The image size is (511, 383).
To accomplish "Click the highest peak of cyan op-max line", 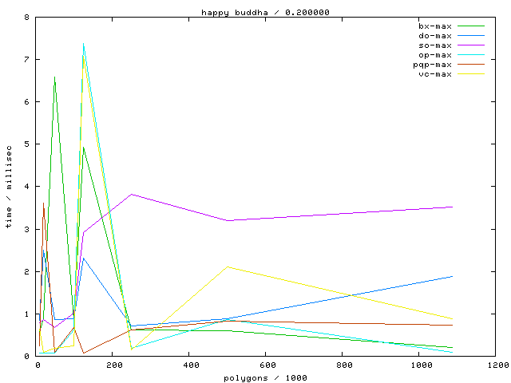I will coord(84,43).
